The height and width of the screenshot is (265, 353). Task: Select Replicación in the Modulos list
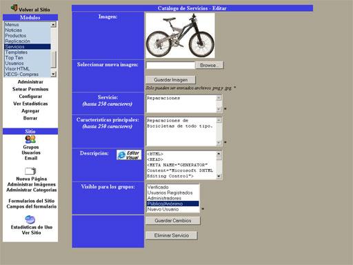(28, 41)
